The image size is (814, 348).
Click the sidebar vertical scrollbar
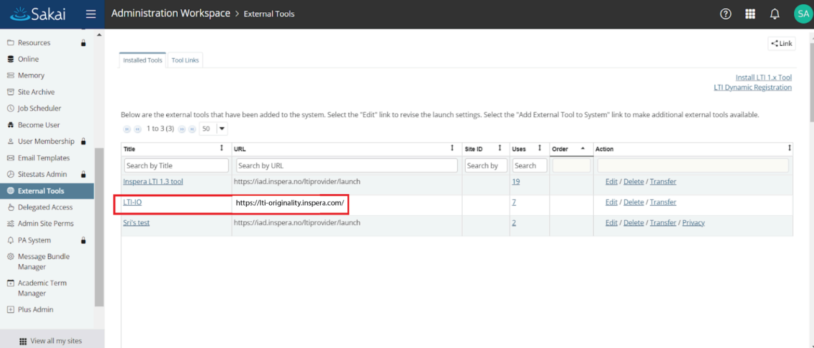99,227
